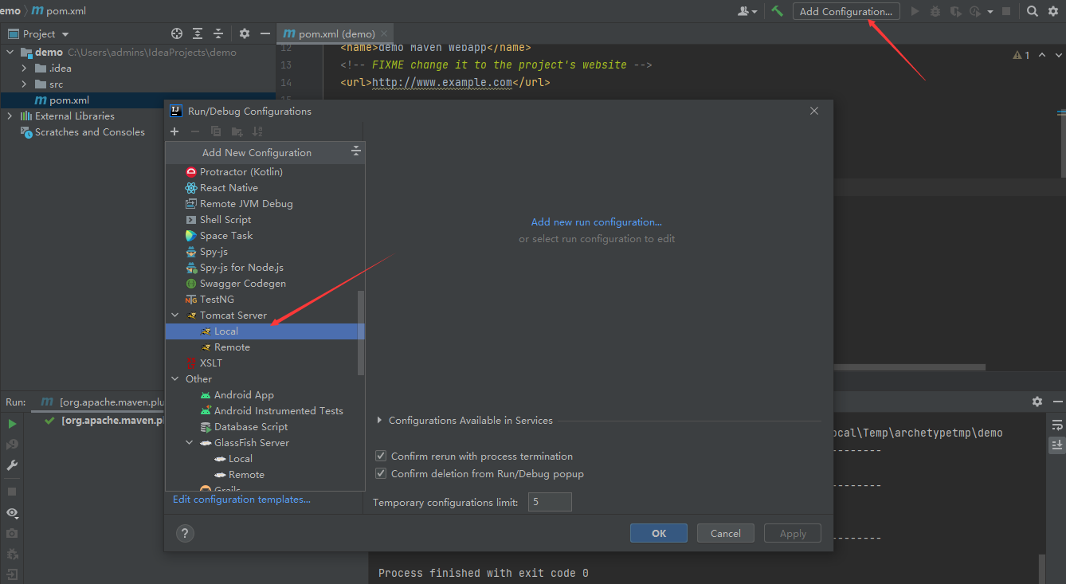Open Run panel settings gear
1066x584 pixels.
tap(1037, 402)
